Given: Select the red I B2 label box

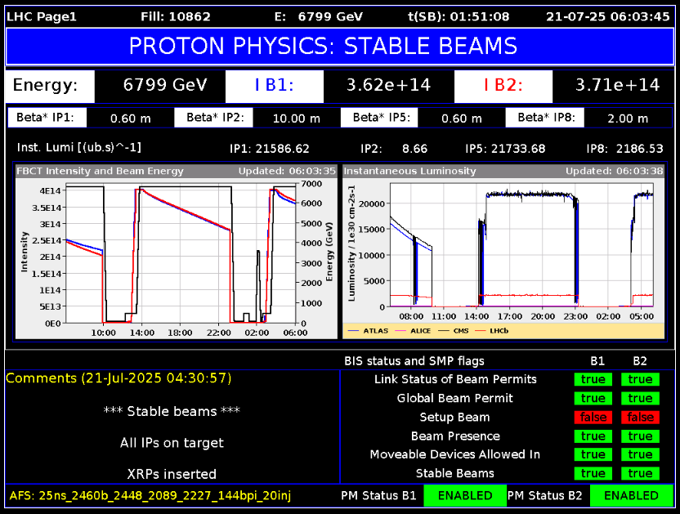Looking at the screenshot, I should pos(503,85).
